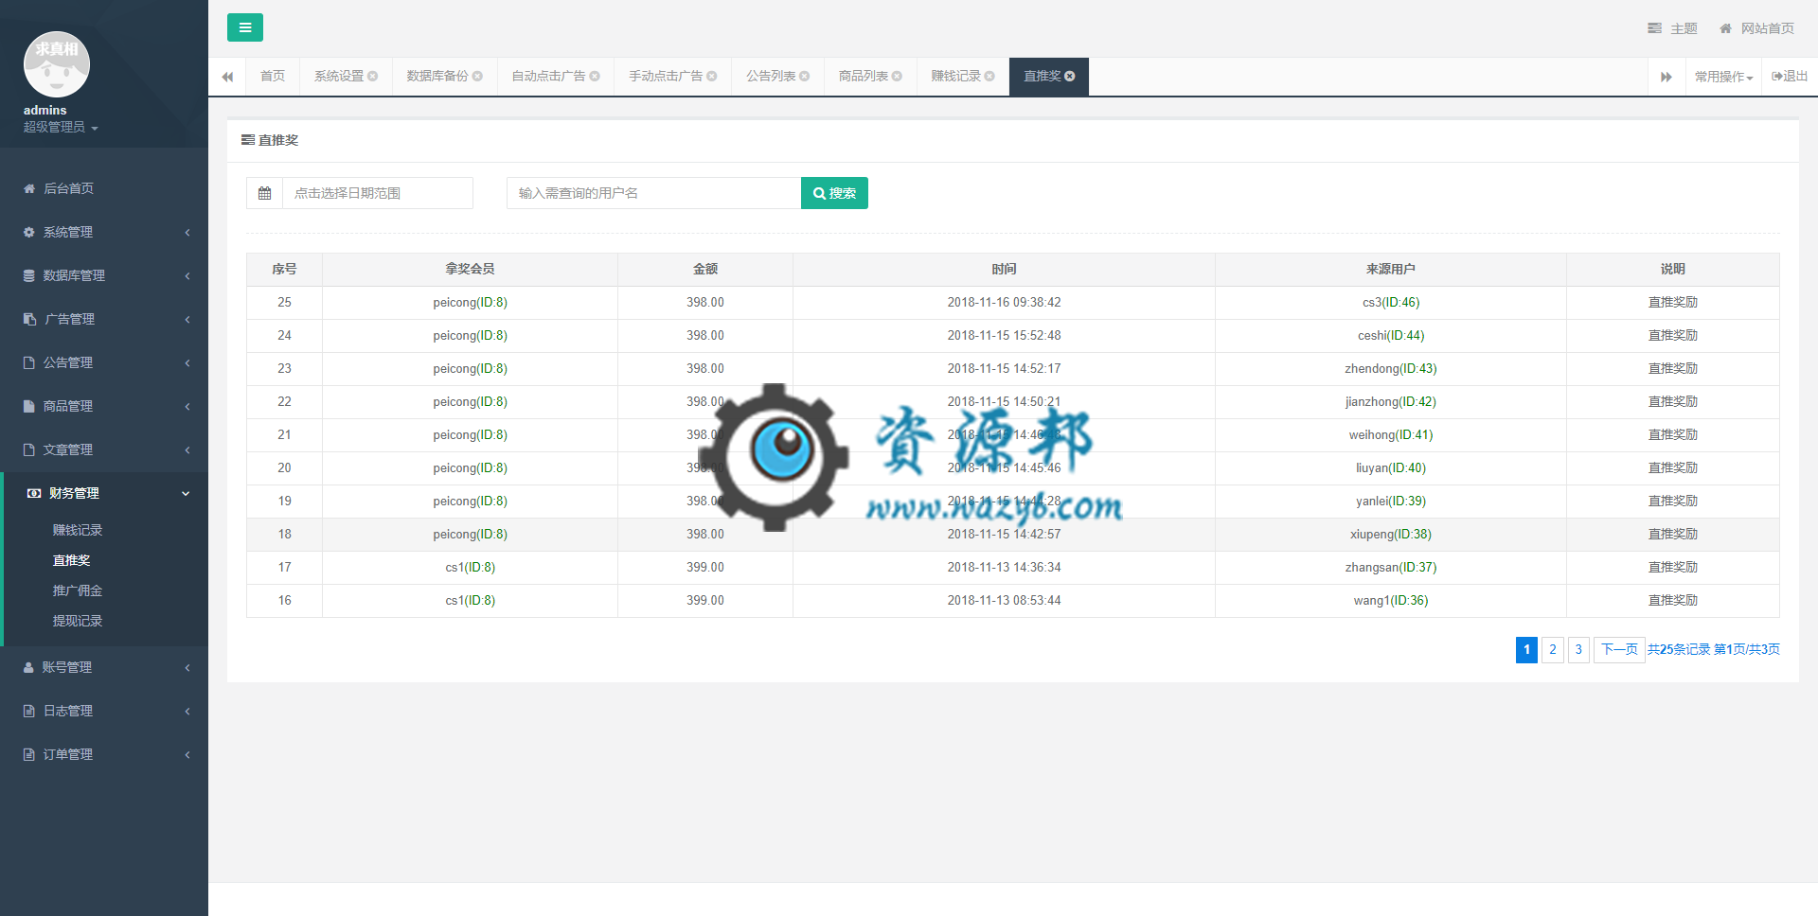Click the admin avatar image

click(x=57, y=64)
